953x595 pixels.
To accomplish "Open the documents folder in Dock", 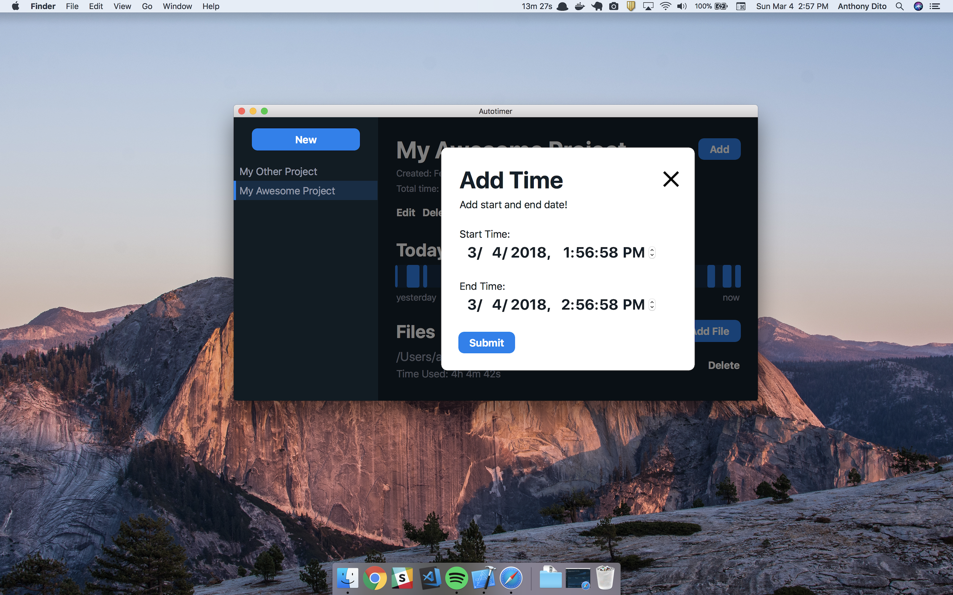I will tap(550, 578).
